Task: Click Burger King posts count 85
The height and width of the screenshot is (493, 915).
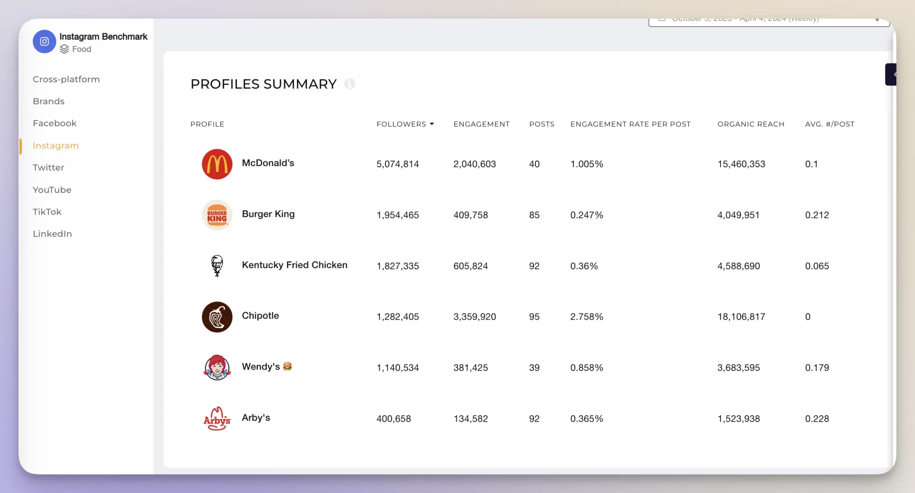Action: click(534, 215)
